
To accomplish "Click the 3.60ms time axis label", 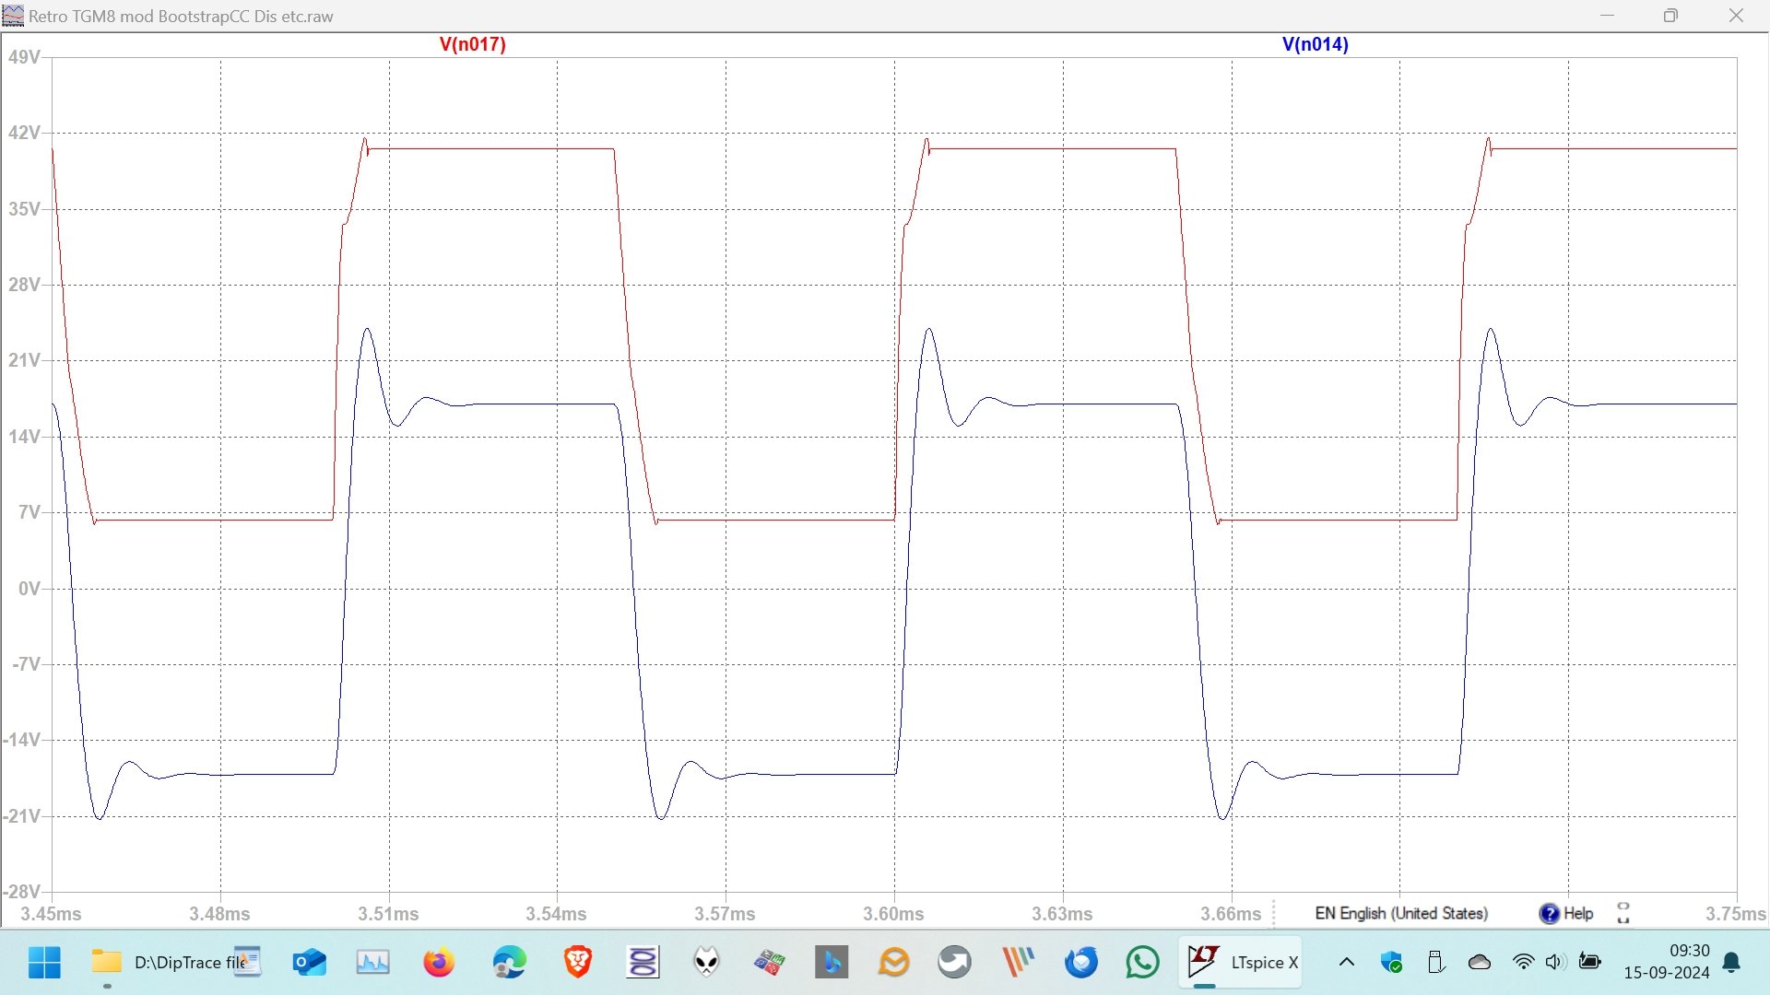I will tap(893, 914).
